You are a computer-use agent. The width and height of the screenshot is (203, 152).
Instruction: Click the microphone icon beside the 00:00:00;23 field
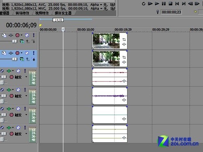pos(158,12)
